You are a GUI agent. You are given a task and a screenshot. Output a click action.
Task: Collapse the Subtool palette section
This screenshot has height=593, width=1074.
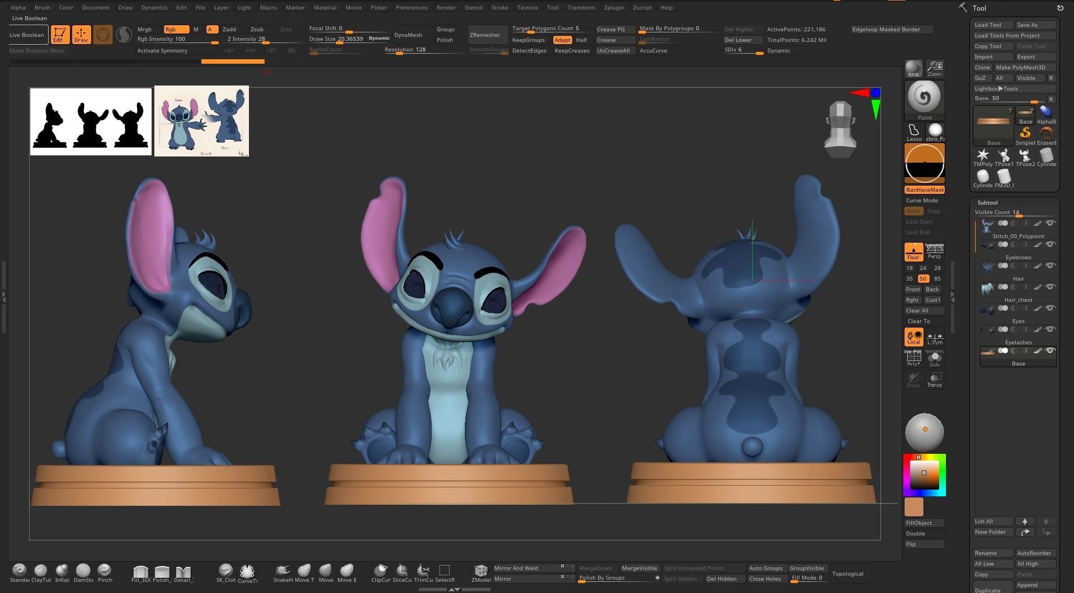[x=987, y=202]
